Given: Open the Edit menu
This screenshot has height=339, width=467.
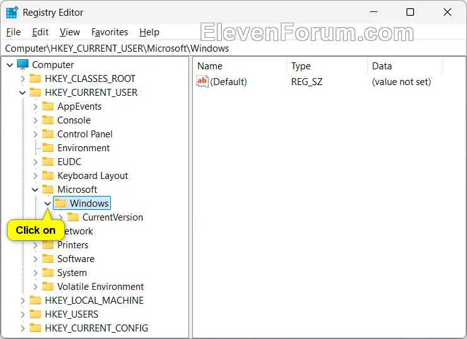Looking at the screenshot, I should [x=40, y=32].
